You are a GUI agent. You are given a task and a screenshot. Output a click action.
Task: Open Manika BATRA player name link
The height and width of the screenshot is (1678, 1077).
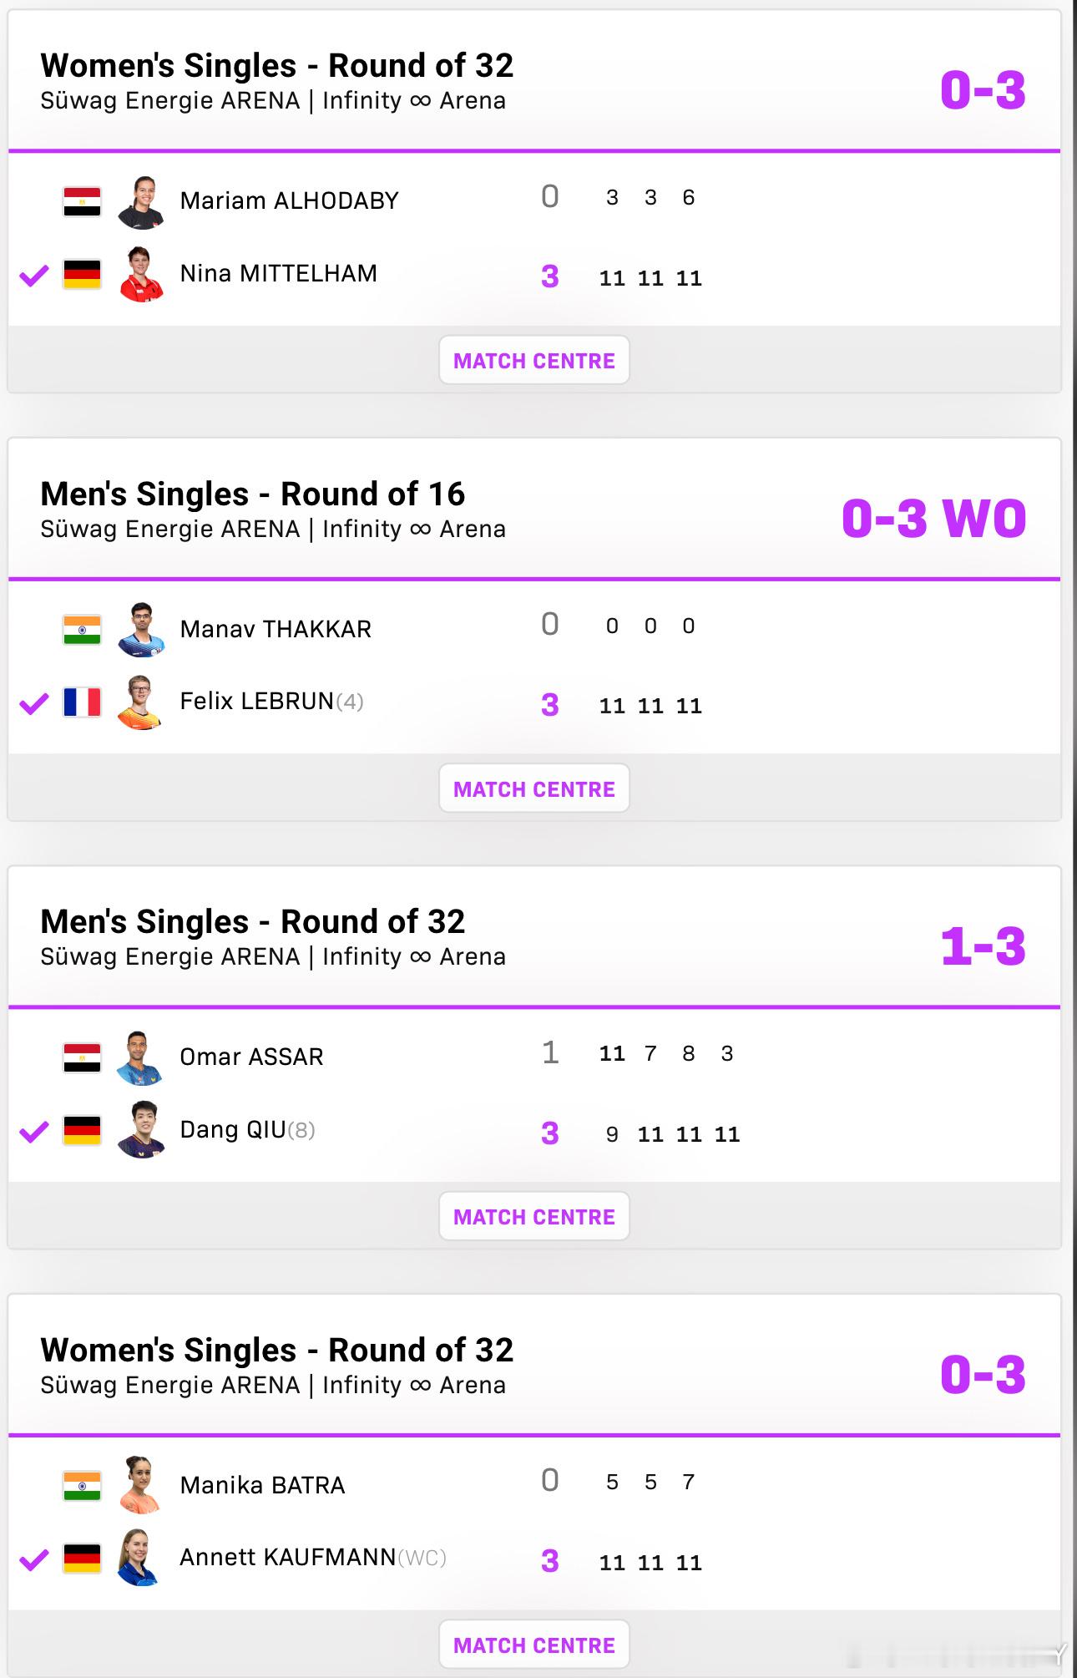(x=262, y=1485)
